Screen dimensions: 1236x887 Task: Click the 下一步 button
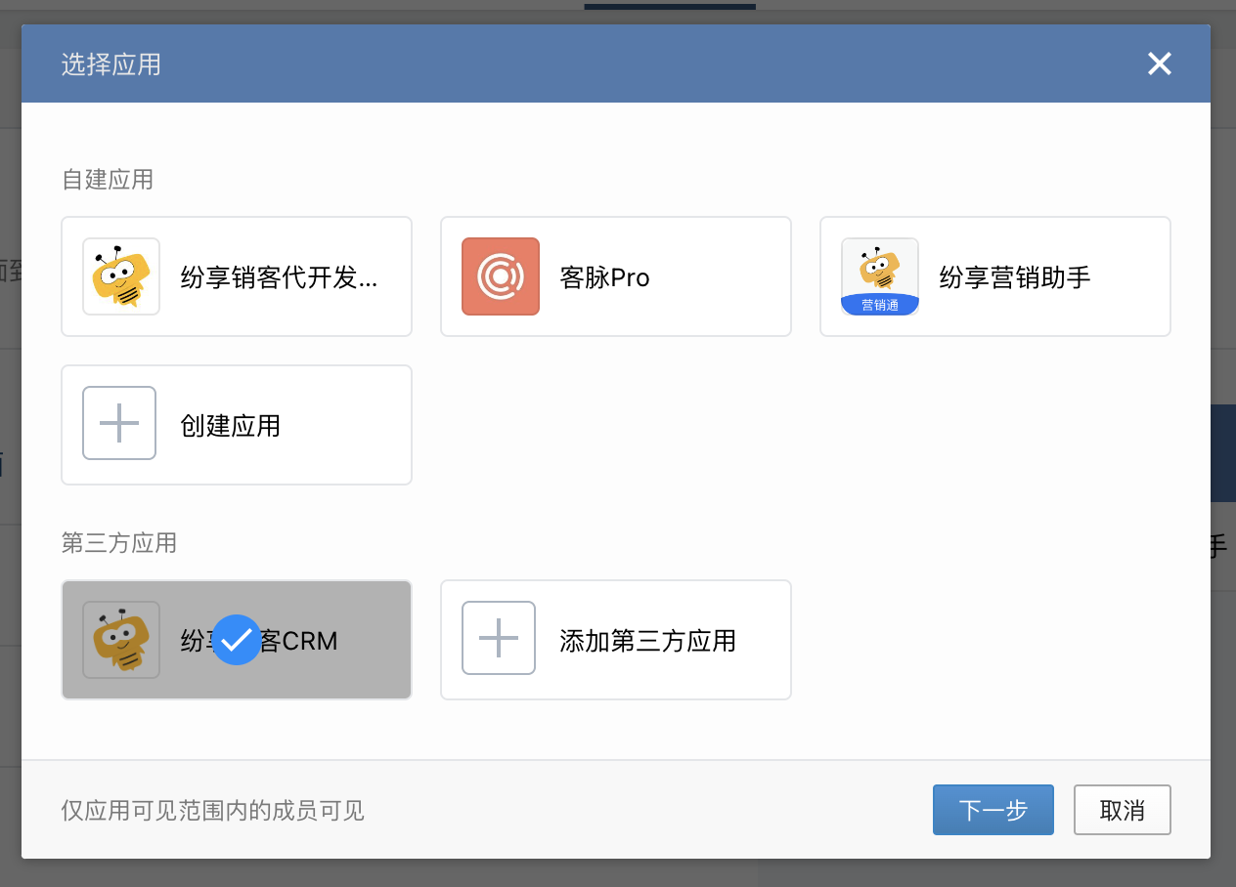click(993, 810)
